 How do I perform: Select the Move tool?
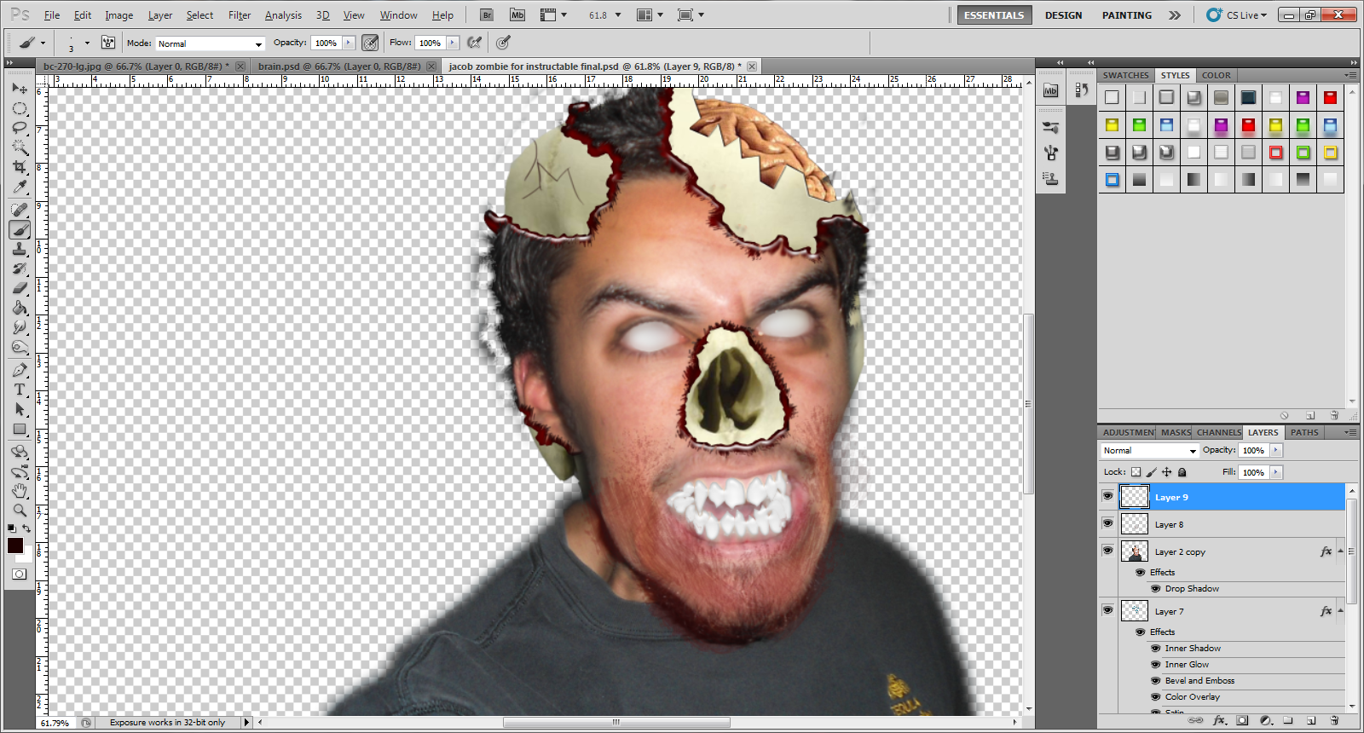[19, 88]
